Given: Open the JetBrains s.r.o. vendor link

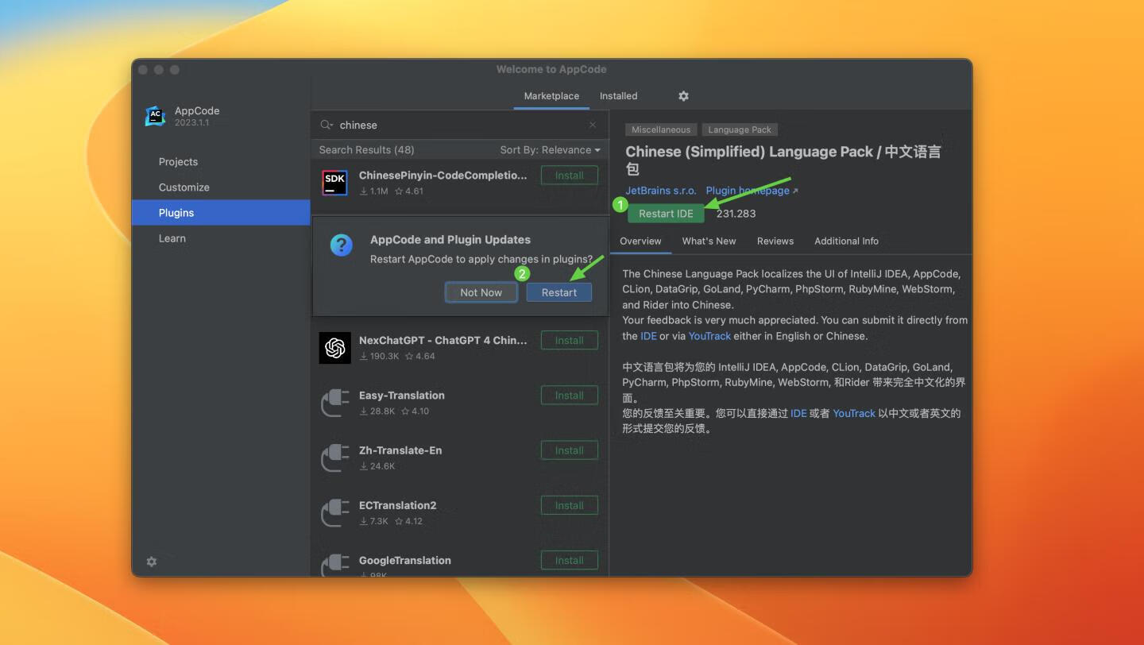Looking at the screenshot, I should pyautogui.click(x=660, y=191).
